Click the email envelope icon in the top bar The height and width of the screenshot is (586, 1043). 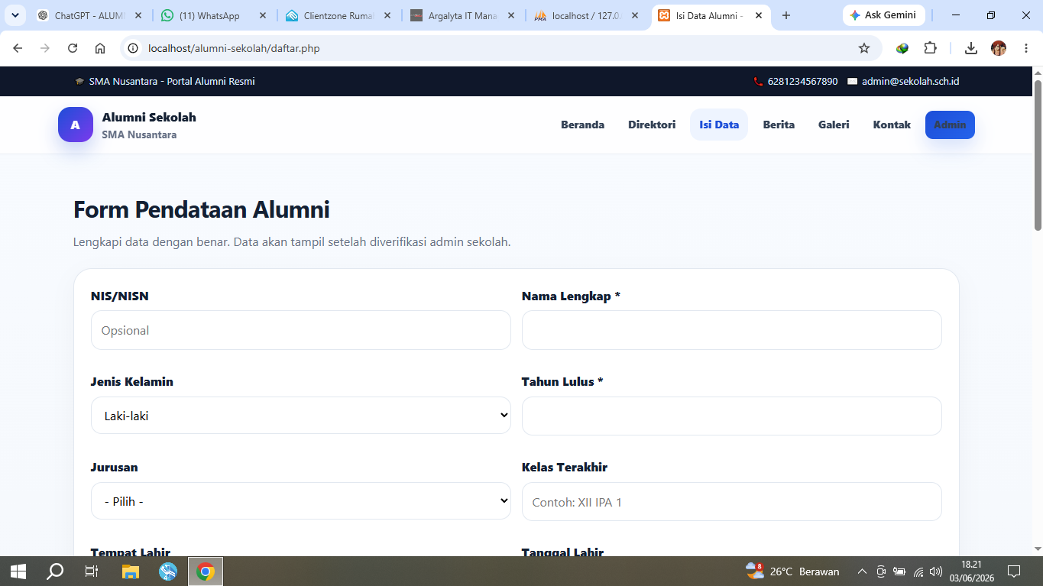853,82
